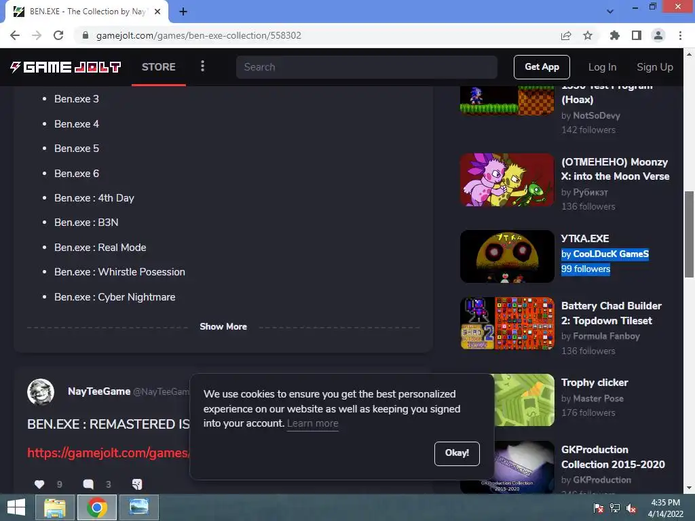The image size is (695, 521).
Task: Open a new browser tab
Action: tap(183, 12)
